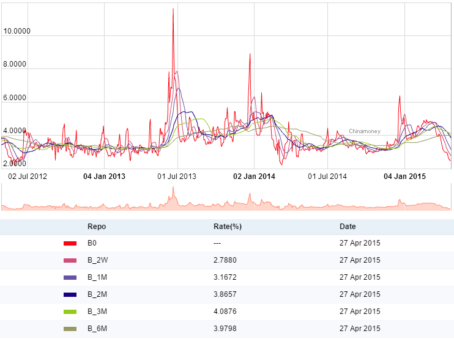Click the 01 Jul 2013 axis label
The width and height of the screenshot is (454, 339).
178,177
